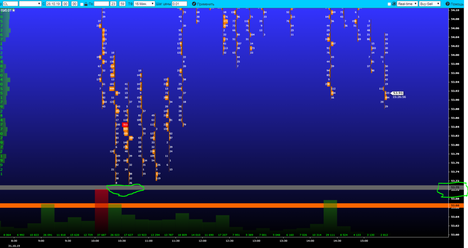Image resolution: width=468 pixels, height=248 pixels.
Task: Click the 10:00 time axis label
Action: 95,240
